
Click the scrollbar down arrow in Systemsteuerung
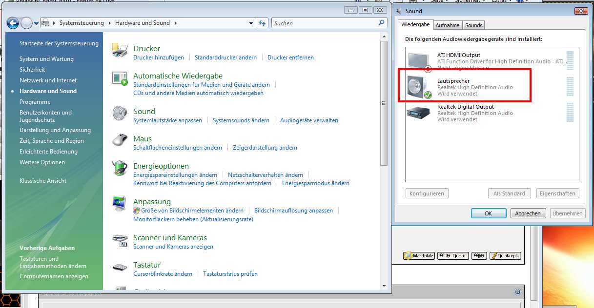[384, 286]
